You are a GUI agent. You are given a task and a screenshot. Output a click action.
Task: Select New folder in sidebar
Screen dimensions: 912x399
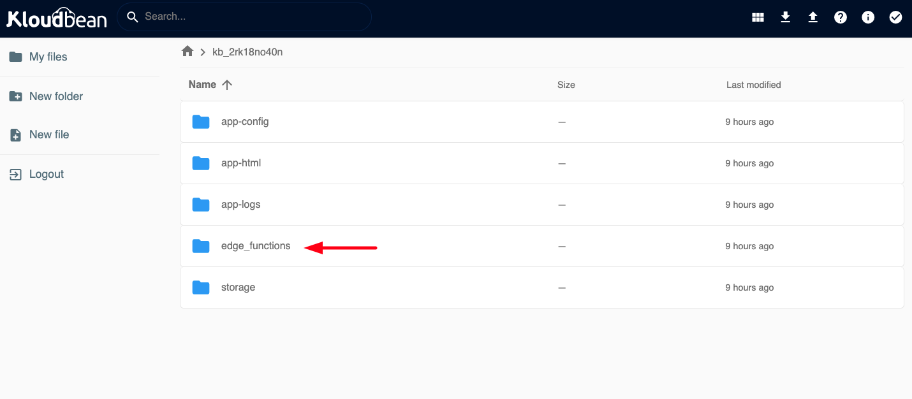pos(55,96)
